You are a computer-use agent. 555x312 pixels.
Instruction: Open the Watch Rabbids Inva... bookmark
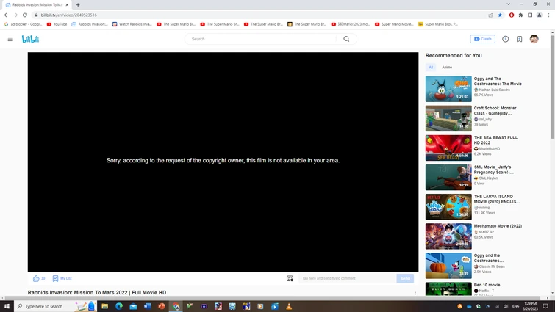coord(132,24)
